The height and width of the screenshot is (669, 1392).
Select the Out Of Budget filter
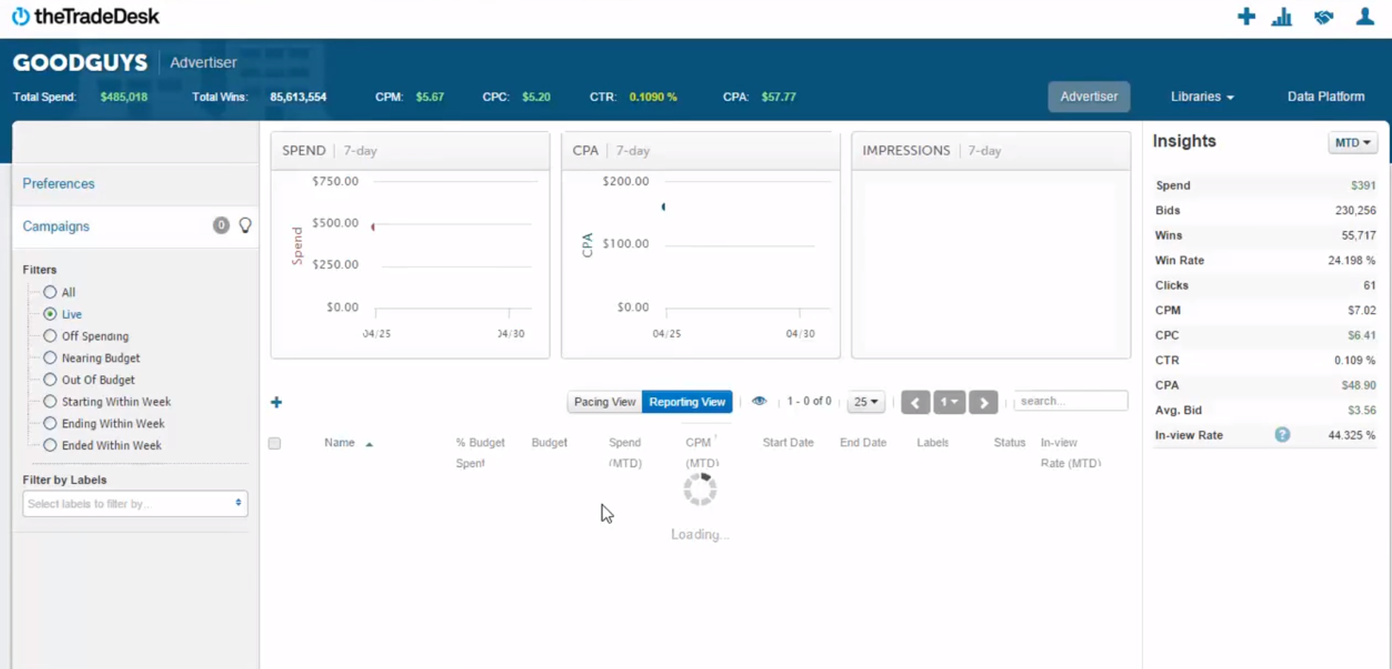(50, 379)
